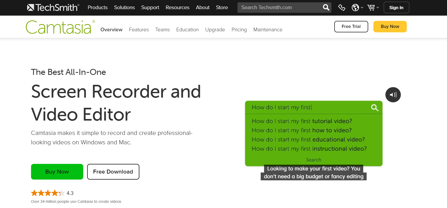447x208 pixels.
Task: Switch to the Features tab
Action: pos(139,30)
